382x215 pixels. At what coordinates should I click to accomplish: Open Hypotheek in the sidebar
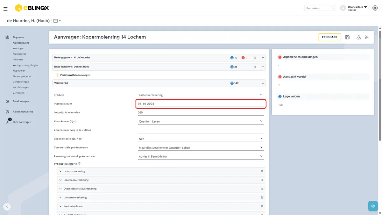tap(19, 71)
